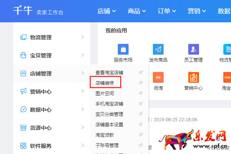Screen dimensions: 231x154
Task: Select 店铺装修 from the submenu
Action: click(105, 83)
